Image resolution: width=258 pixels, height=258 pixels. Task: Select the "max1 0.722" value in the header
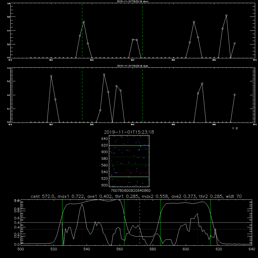tap(71, 196)
